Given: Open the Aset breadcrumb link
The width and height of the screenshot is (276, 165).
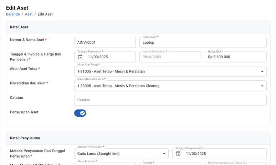Looking at the screenshot, I should [29, 14].
